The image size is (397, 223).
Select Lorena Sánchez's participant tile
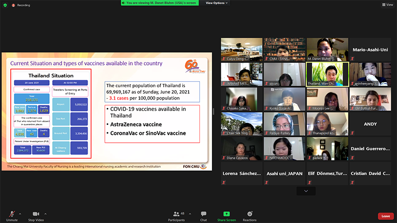pos(242,173)
